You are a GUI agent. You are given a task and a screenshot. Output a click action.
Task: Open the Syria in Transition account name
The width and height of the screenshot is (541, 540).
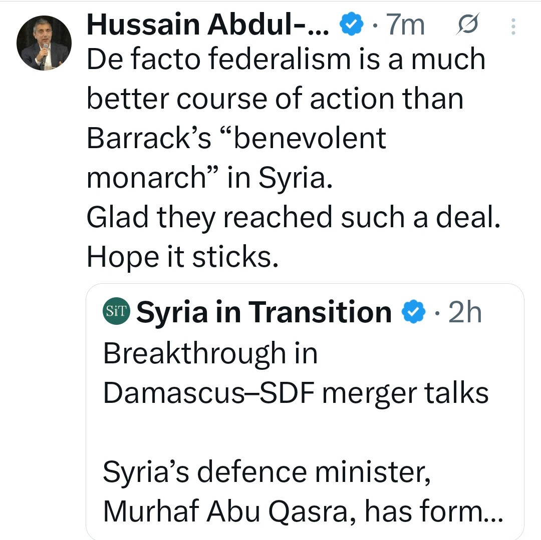coord(264,312)
